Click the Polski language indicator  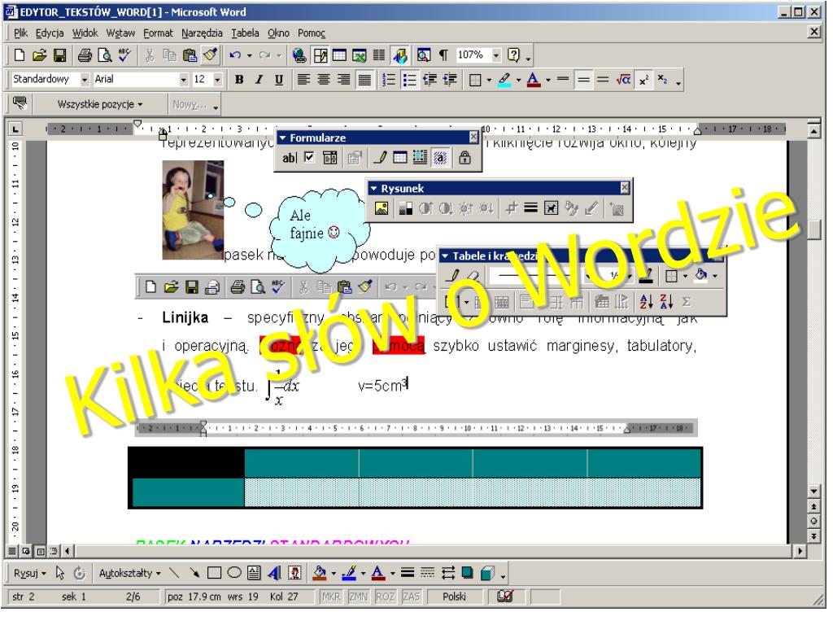[454, 597]
